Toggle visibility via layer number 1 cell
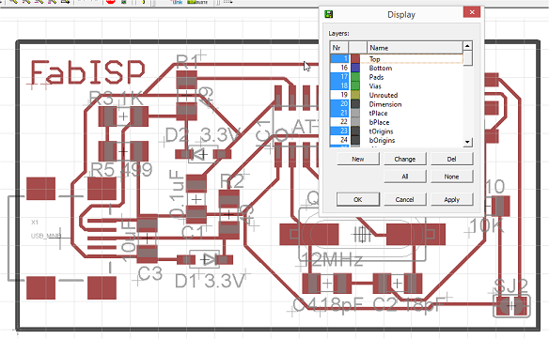The width and height of the screenshot is (549, 339). [x=339, y=59]
